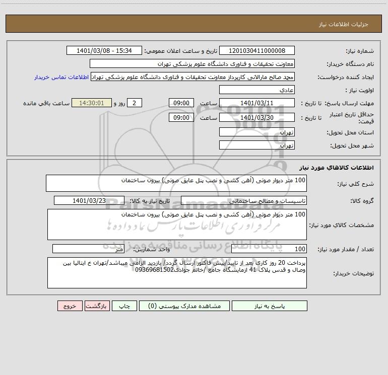Click the ایجاد کننده درخواست field
388x375 pixels.
pos(192,77)
